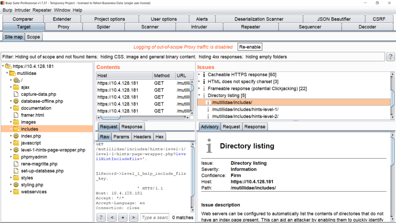396x223 pixels.
Task: Open the Scope sub-tab
Action: 33,37
